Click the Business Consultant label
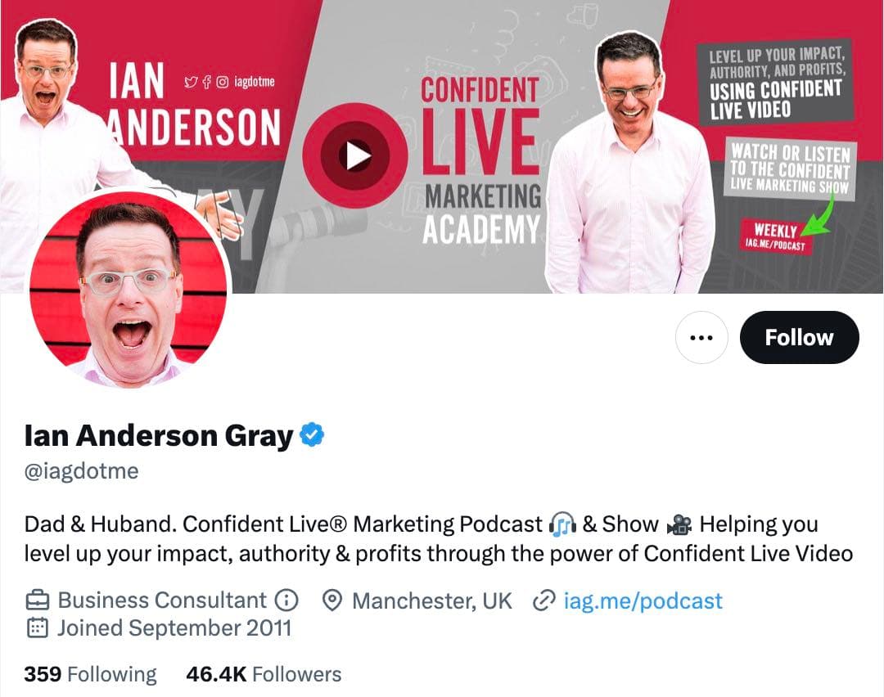This screenshot has width=884, height=697. [x=162, y=600]
